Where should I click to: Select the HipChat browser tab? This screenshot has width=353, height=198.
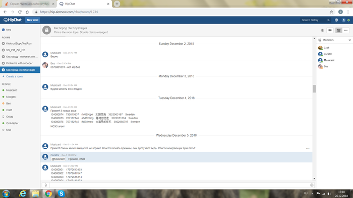coord(84,4)
